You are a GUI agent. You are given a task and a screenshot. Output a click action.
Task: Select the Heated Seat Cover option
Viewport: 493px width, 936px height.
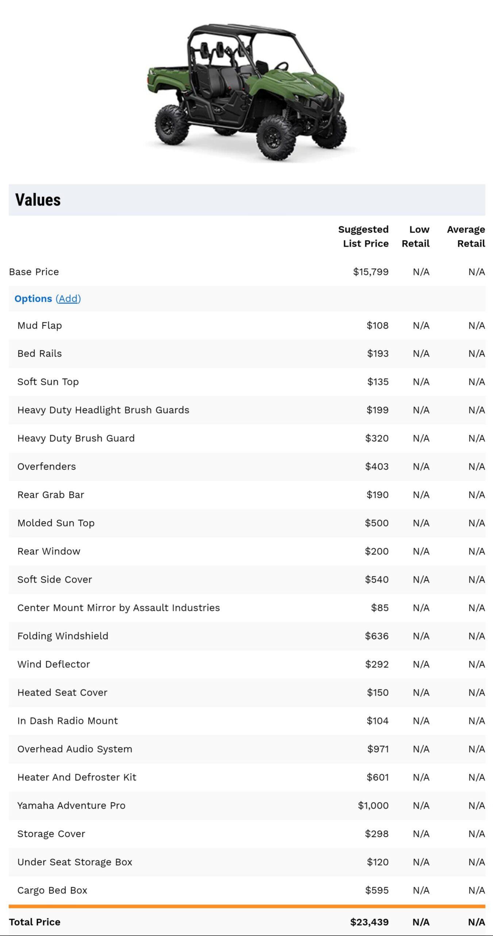click(x=62, y=692)
